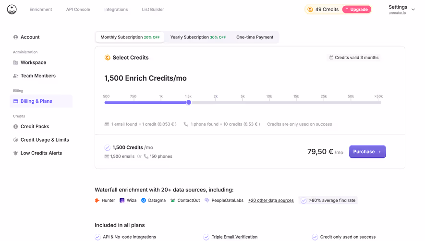425x241 pixels.
Task: Click the ContactOut logo icon
Action: point(173,200)
